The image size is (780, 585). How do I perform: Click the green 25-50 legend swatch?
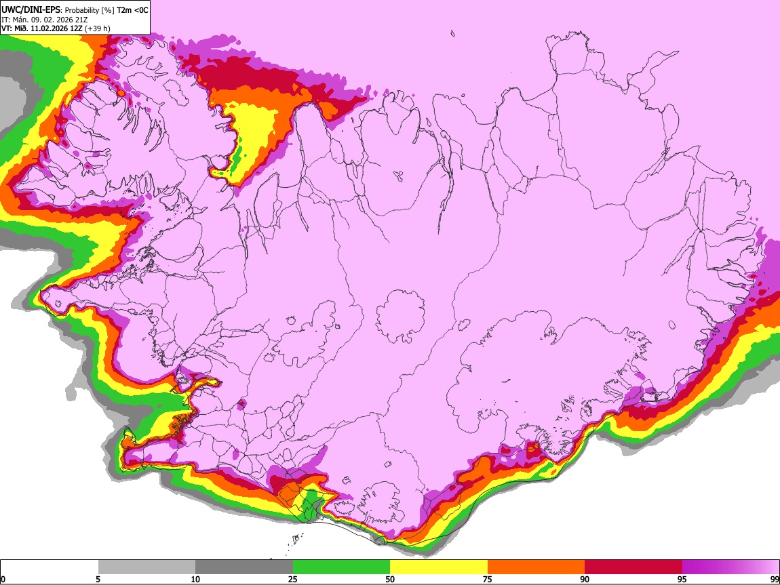341,567
